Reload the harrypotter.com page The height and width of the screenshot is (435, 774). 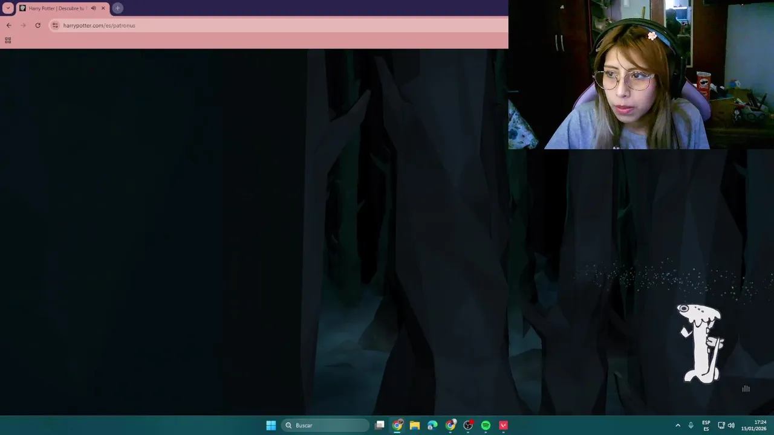[x=37, y=25]
